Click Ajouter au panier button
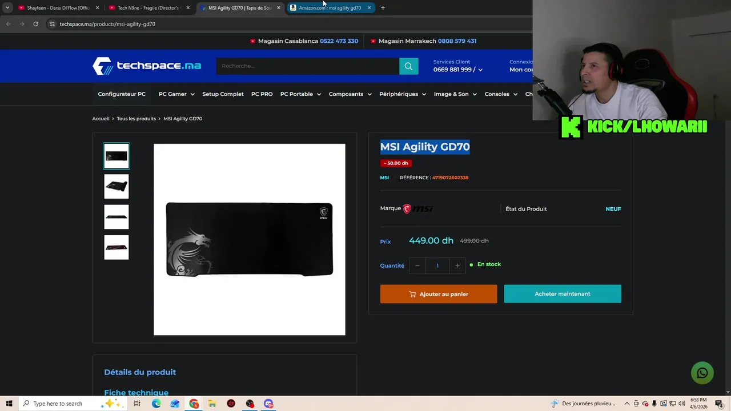The height and width of the screenshot is (411, 731). 439,294
